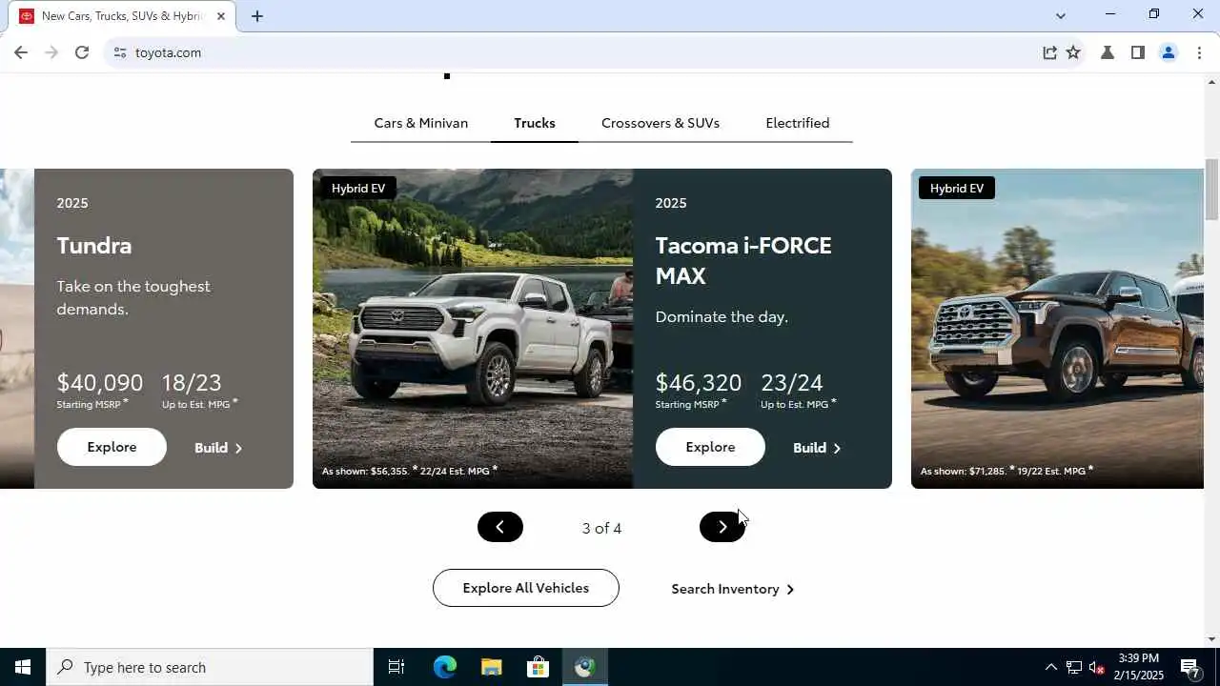The image size is (1220, 686).
Task: Open a new browser tab
Action: [x=257, y=16]
